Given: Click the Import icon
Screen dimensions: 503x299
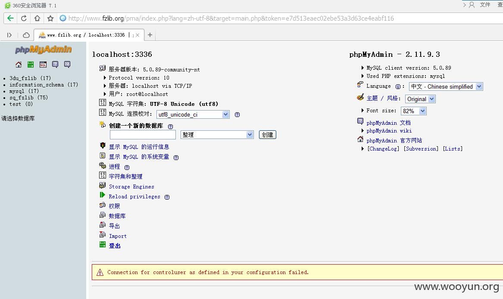Looking at the screenshot, I should [103, 234].
